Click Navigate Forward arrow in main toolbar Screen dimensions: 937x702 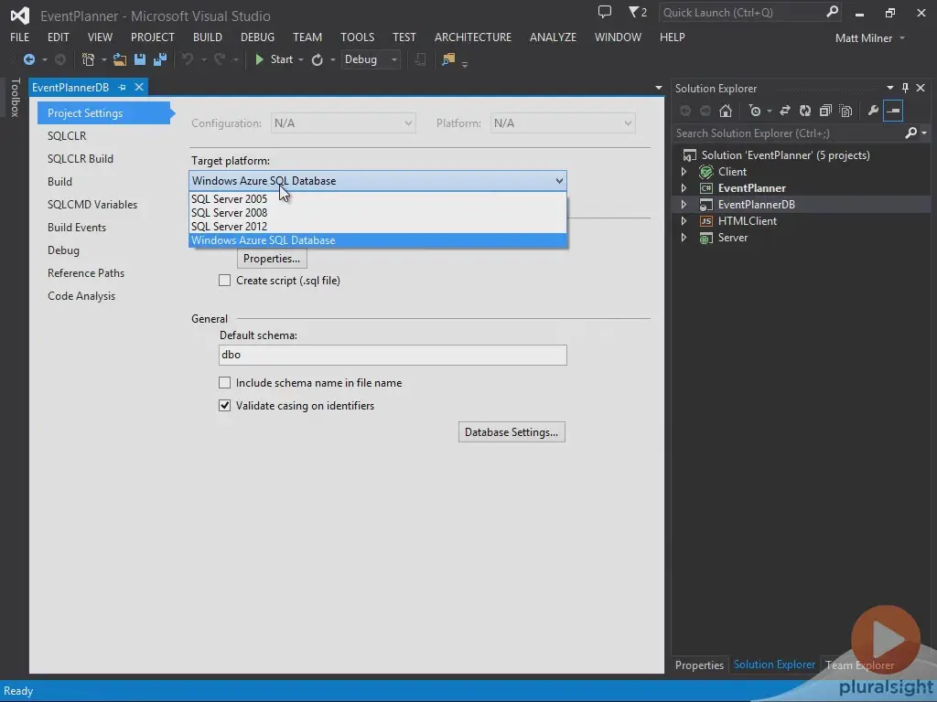point(60,59)
